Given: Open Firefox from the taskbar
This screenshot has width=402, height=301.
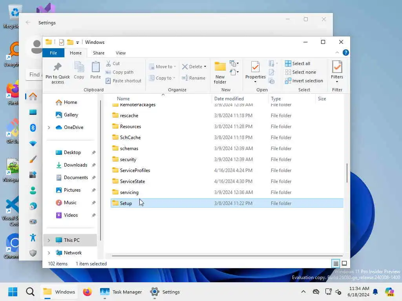Looking at the screenshot, I should pos(87,292).
